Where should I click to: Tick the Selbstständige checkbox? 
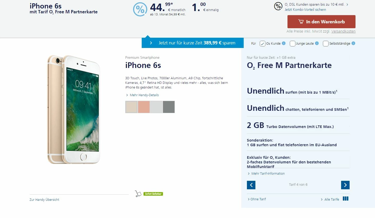[325, 44]
